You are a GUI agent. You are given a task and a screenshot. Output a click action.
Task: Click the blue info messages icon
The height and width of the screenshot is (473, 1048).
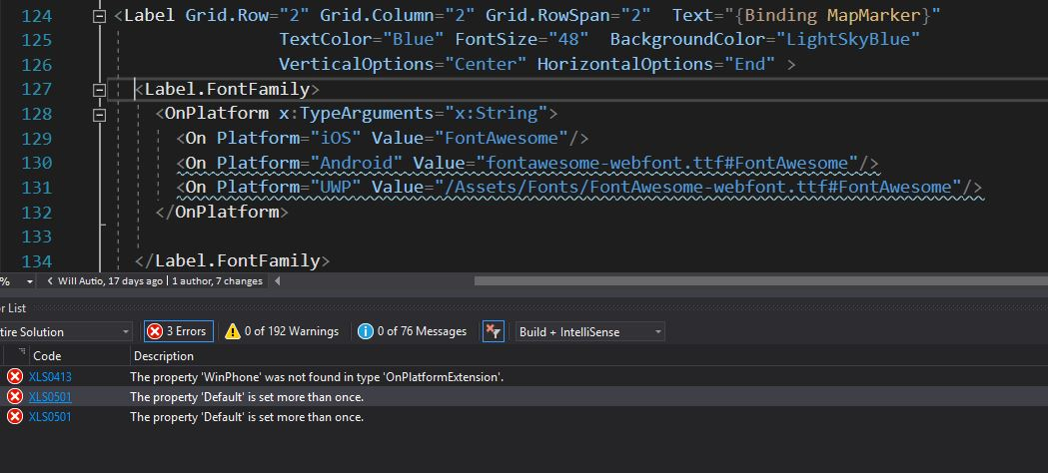tap(366, 331)
